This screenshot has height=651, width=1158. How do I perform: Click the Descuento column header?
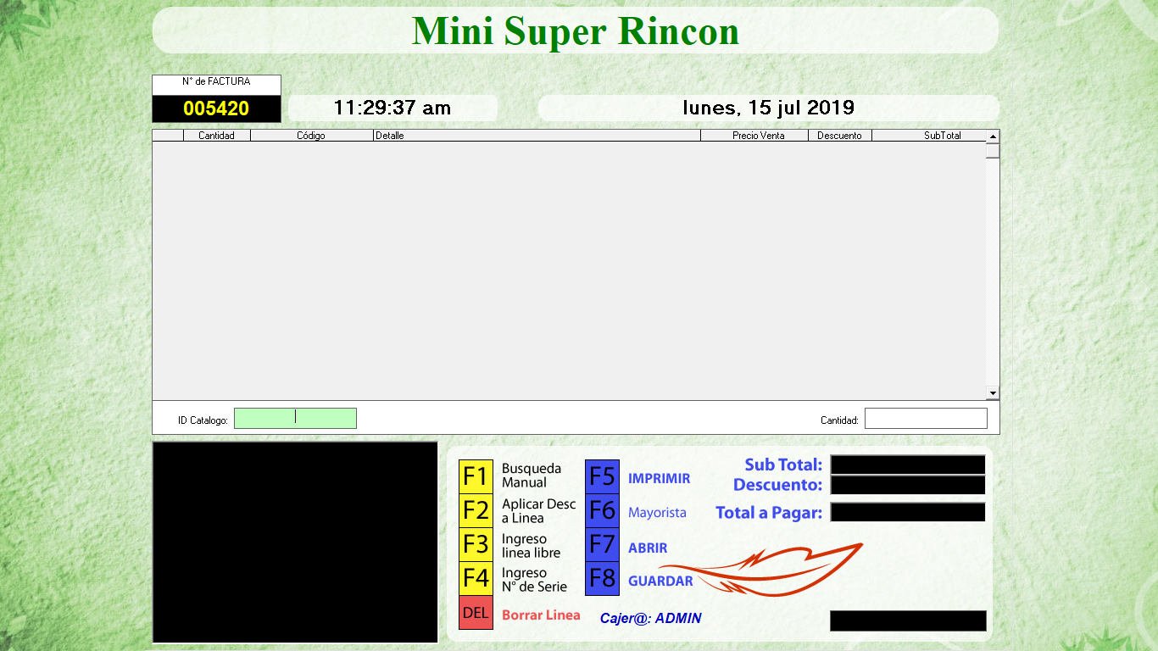tap(839, 136)
